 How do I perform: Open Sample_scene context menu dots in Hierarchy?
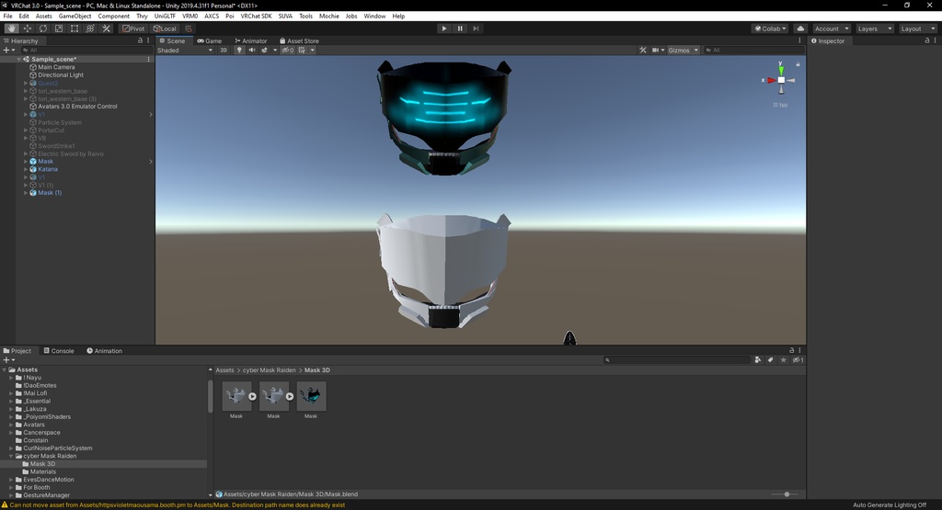pyautogui.click(x=148, y=60)
